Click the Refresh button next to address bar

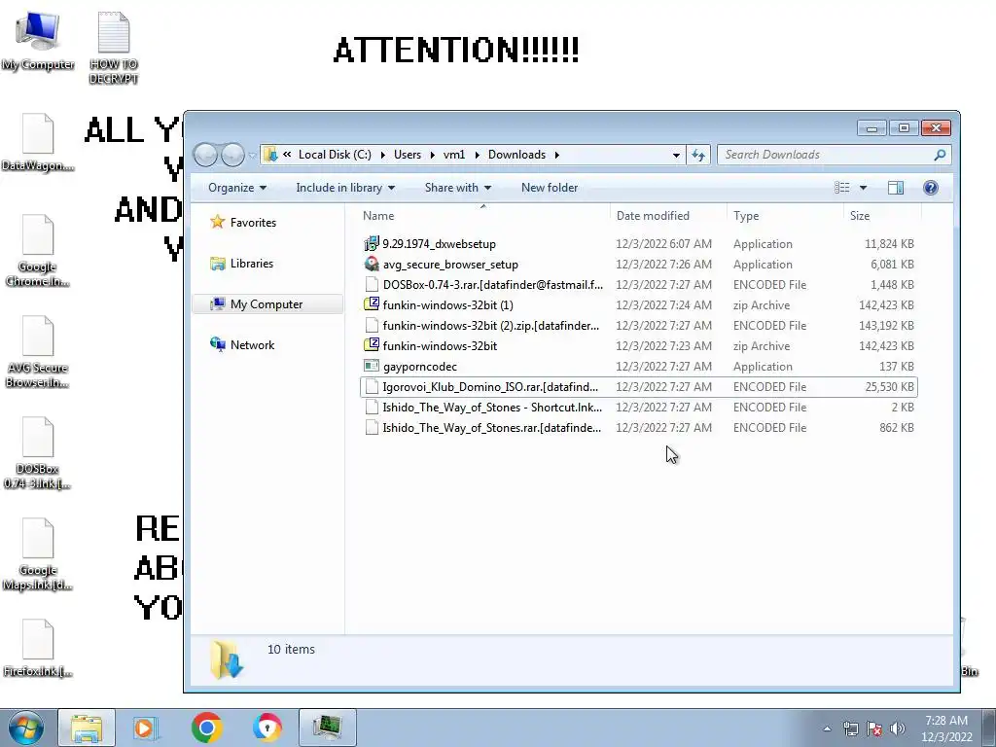coord(698,155)
